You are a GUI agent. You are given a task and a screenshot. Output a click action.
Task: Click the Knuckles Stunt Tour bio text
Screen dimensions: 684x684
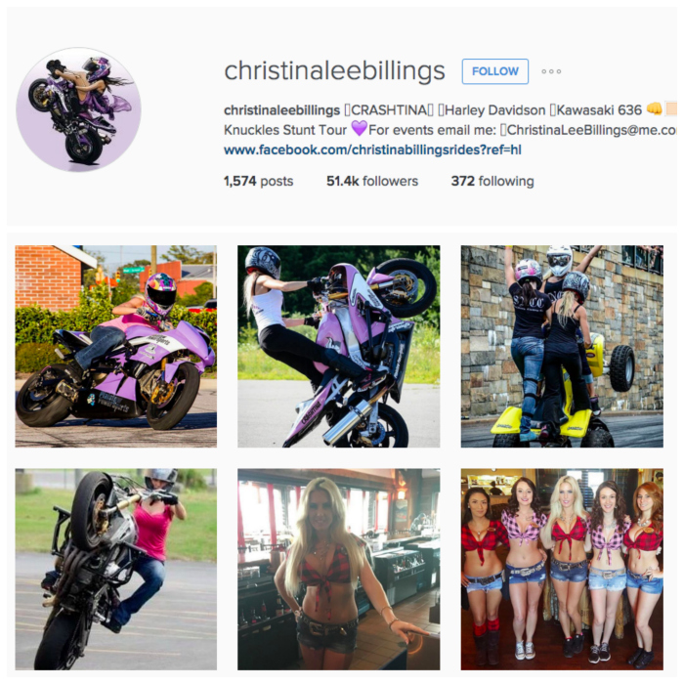[285, 130]
